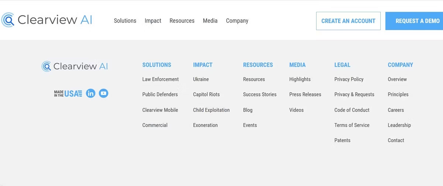The image size is (443, 186).
Task: Open the YouTube icon in footer
Action: click(x=104, y=93)
